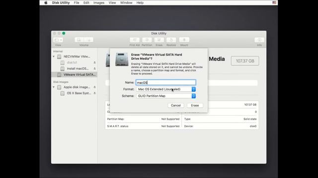Click the NECVMWar disk icon in sidebar

pyautogui.click(x=59, y=57)
